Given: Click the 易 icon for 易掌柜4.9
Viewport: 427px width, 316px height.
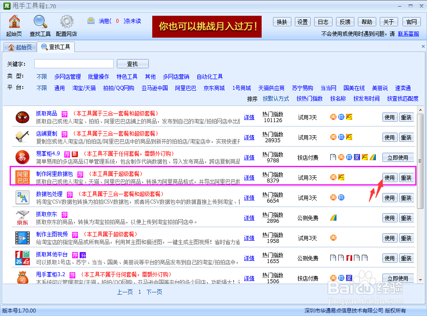Looking at the screenshot, I should 22,157.
